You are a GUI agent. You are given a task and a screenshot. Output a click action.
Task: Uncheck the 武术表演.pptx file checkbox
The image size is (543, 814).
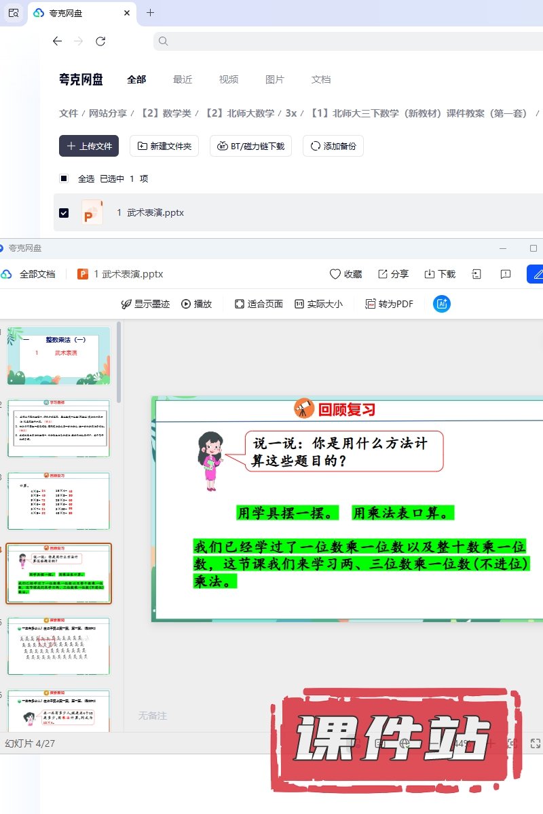[64, 213]
